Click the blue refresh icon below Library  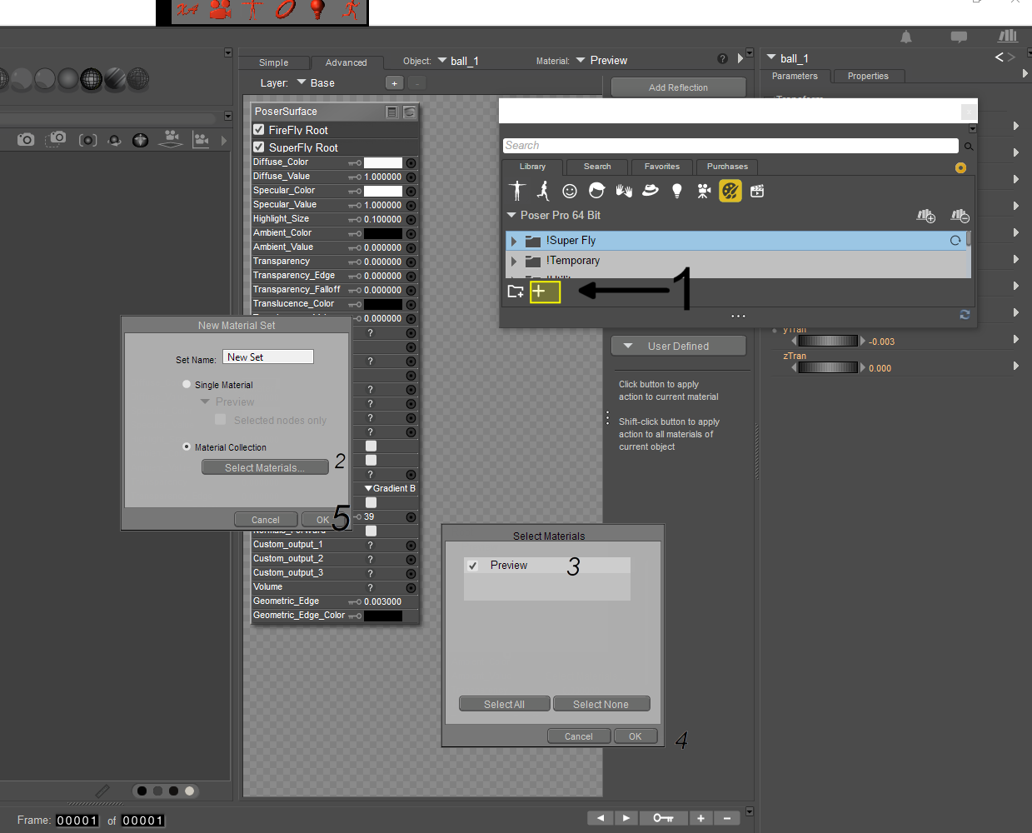965,315
